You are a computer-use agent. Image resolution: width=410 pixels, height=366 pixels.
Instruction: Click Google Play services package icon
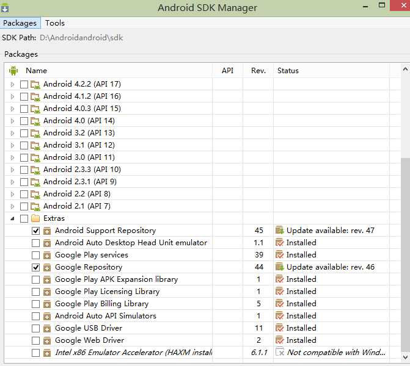click(x=47, y=256)
